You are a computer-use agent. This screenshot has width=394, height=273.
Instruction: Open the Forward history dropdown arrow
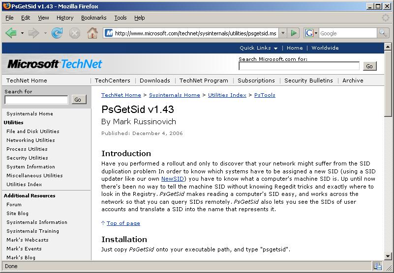45,33
